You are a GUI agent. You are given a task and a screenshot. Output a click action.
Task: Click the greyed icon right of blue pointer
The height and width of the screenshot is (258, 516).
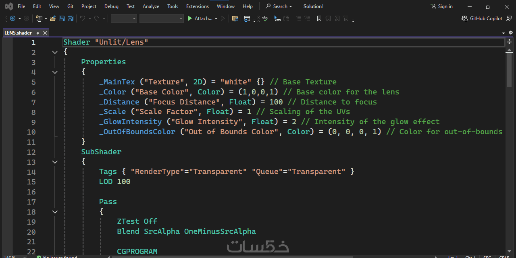[x=286, y=18]
